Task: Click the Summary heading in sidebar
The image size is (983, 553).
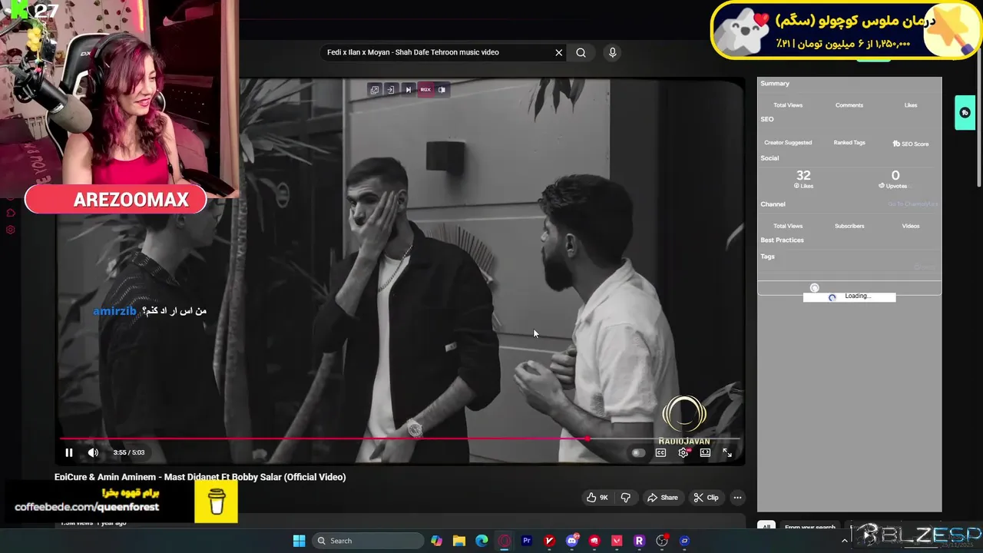Action: click(x=775, y=83)
